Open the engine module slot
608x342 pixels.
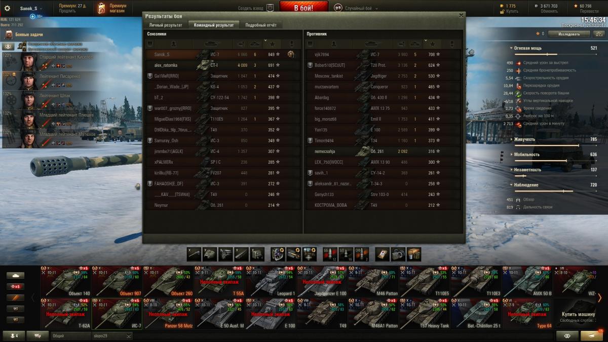(226, 254)
